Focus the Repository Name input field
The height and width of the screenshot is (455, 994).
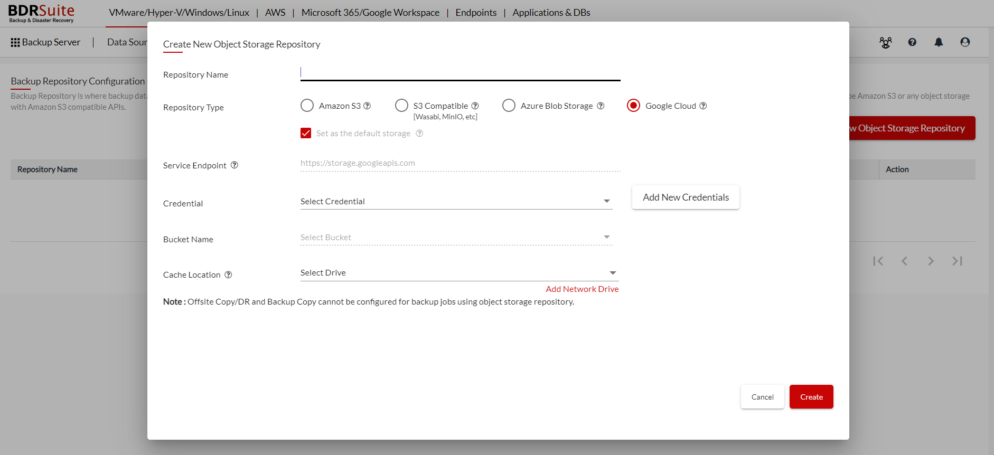460,73
